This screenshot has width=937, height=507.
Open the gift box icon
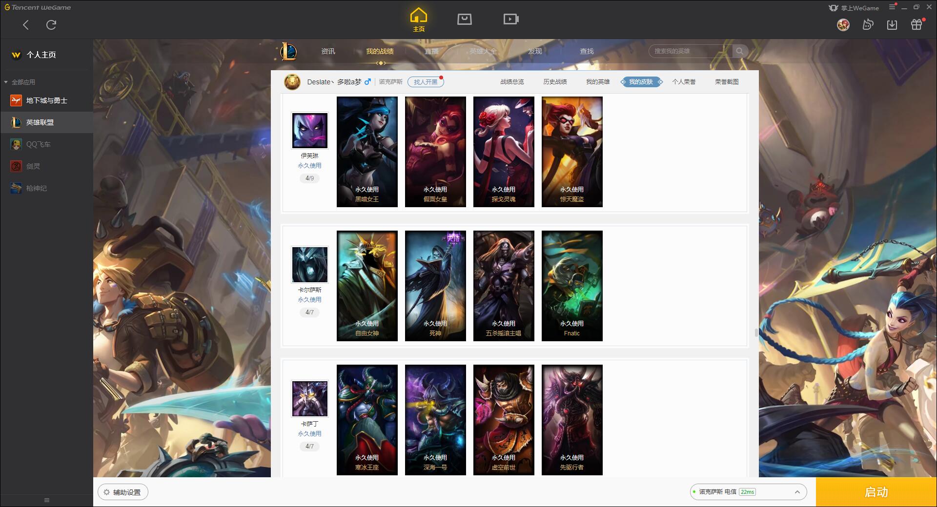(x=917, y=24)
